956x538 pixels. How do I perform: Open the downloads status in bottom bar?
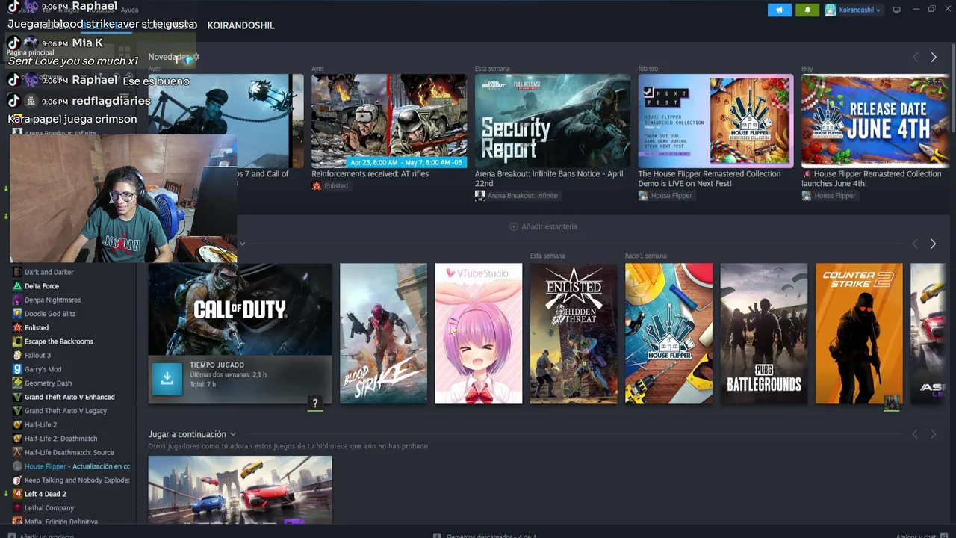[485, 535]
